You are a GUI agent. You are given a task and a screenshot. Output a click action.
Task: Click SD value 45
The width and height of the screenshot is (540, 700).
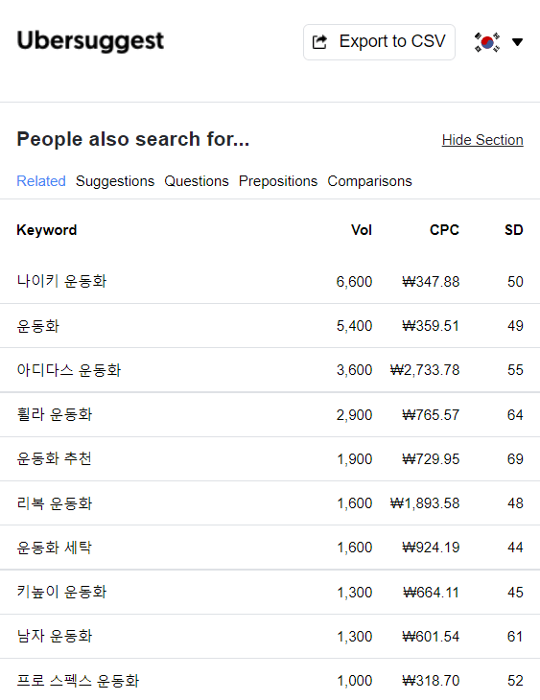515,593
